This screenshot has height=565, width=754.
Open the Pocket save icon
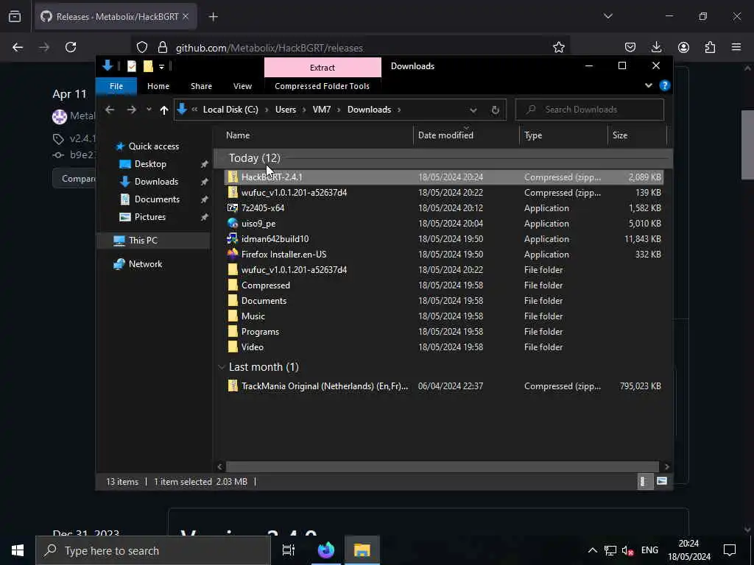tap(630, 47)
